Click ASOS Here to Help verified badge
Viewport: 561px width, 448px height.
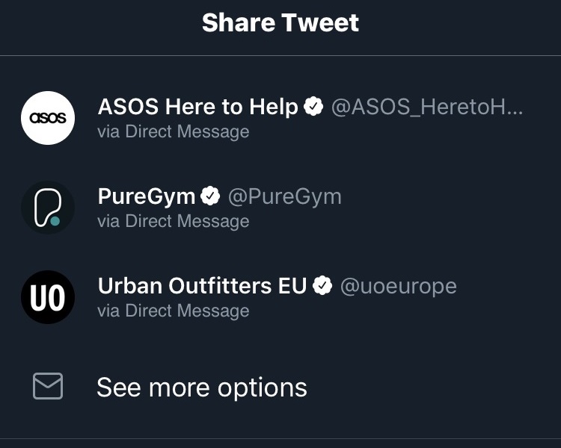pyautogui.click(x=313, y=107)
